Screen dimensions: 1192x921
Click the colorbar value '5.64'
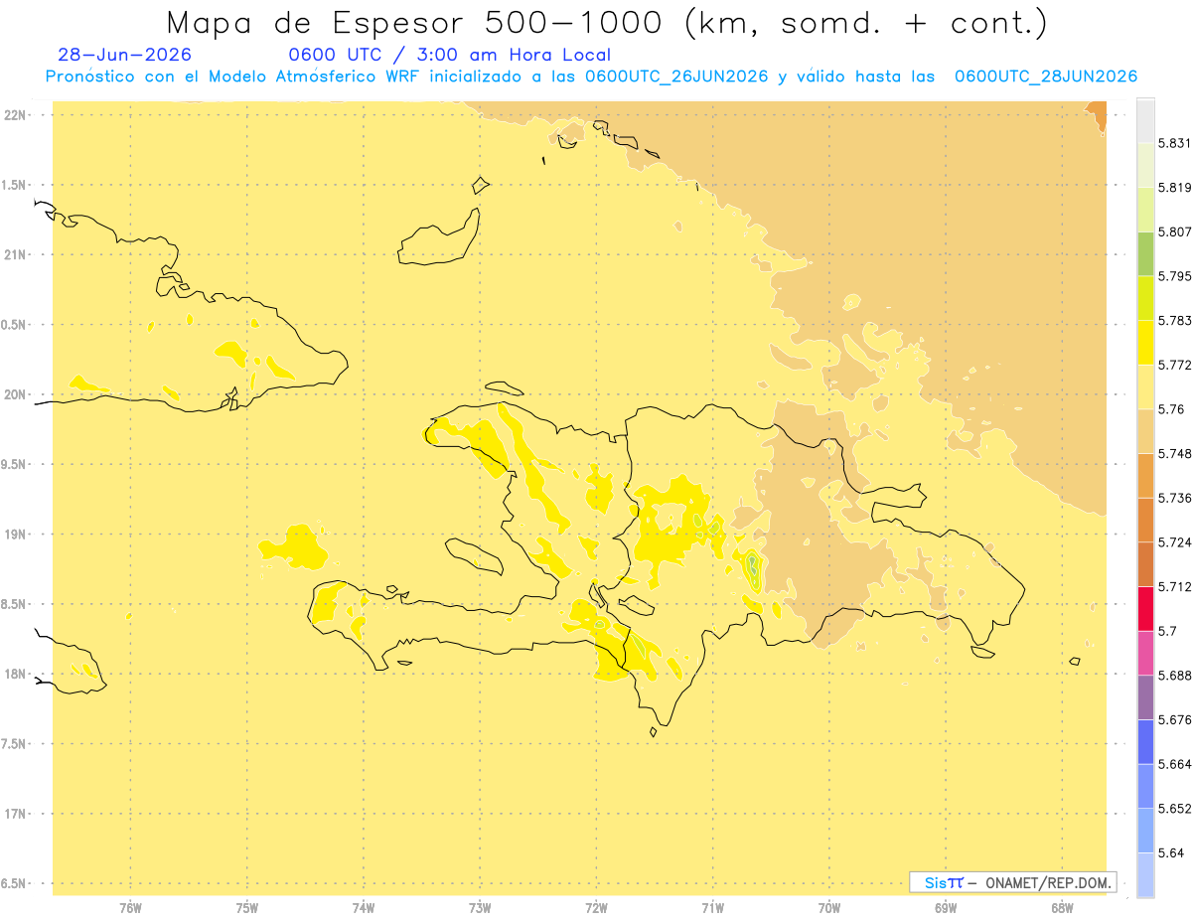[1170, 852]
